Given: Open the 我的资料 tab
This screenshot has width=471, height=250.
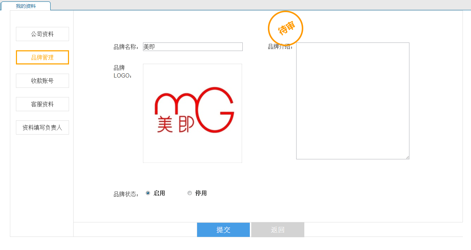Looking at the screenshot, I should [x=26, y=6].
